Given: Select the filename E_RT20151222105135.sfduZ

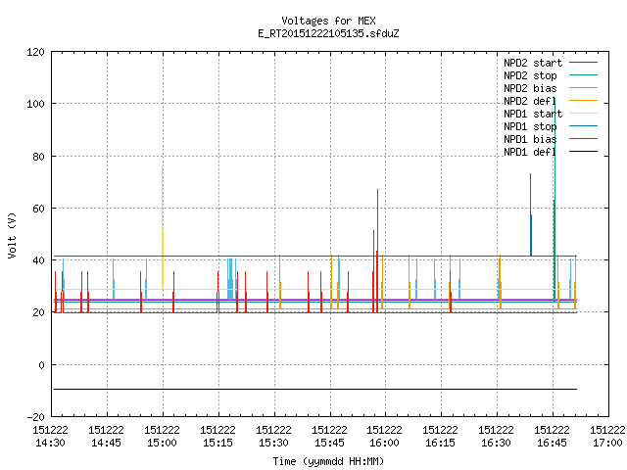Looking at the screenshot, I should pos(328,33).
